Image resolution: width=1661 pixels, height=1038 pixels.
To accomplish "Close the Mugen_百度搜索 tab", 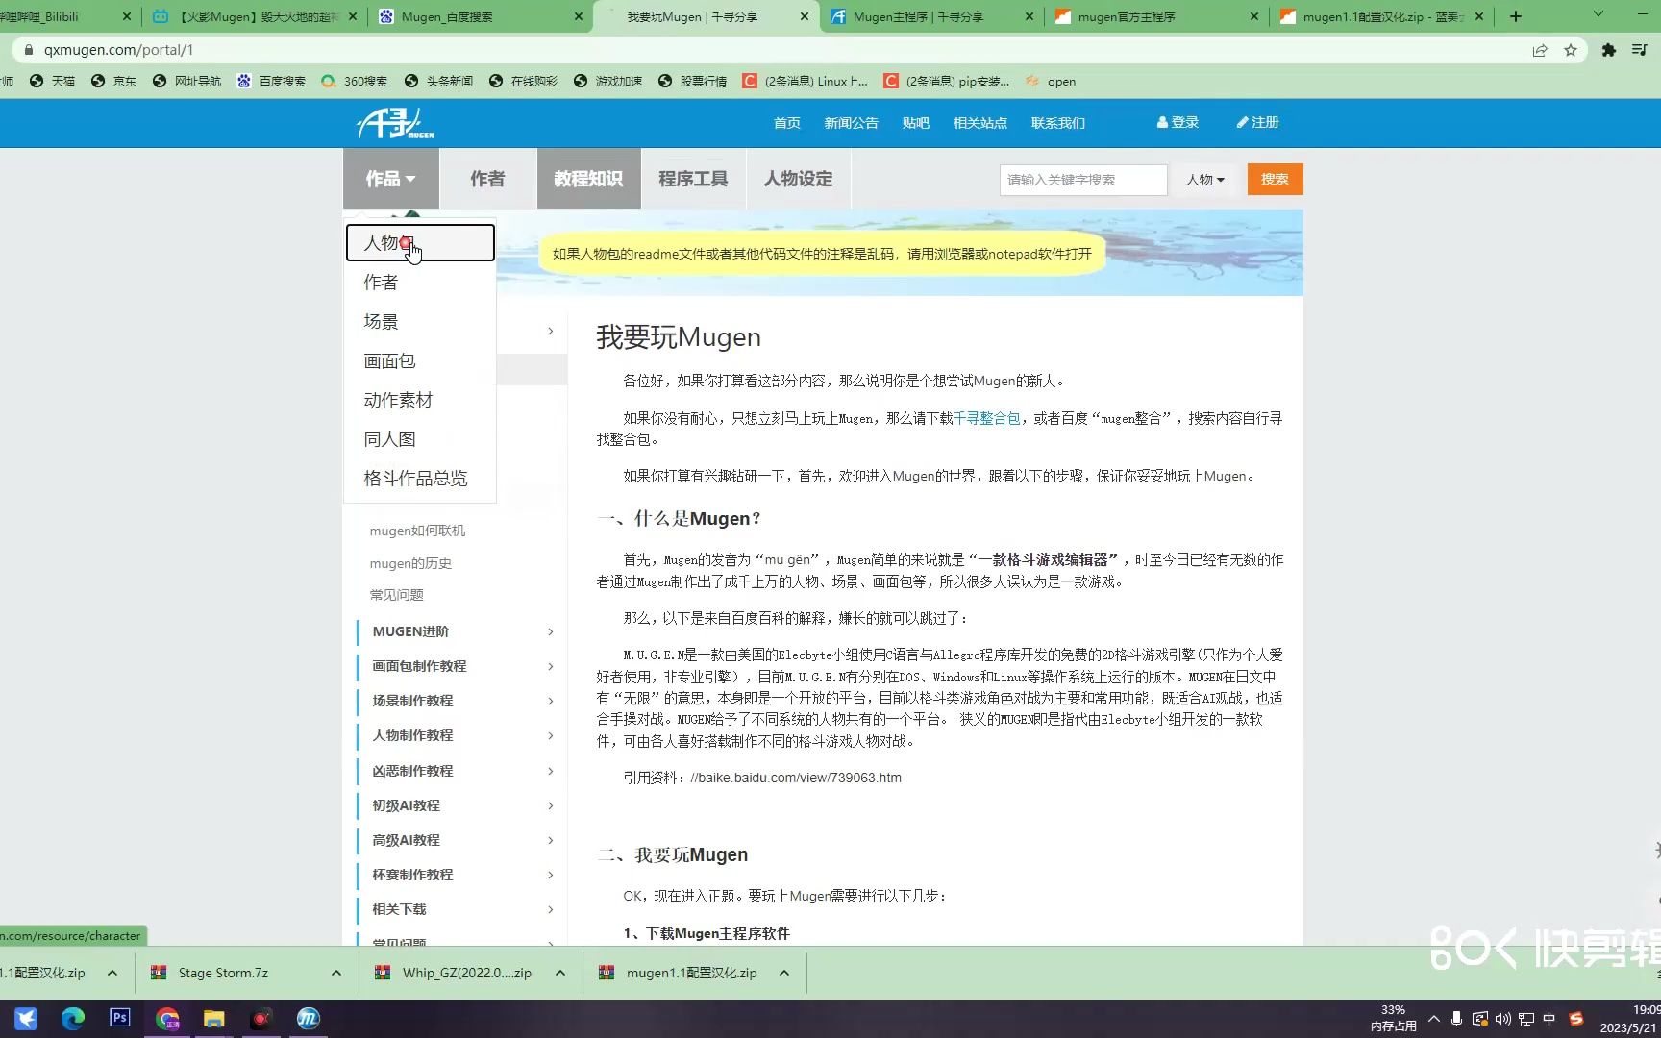I will coord(578,16).
